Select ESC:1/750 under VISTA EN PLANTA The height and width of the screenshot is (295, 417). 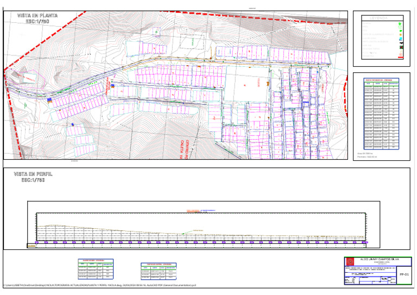(x=37, y=21)
